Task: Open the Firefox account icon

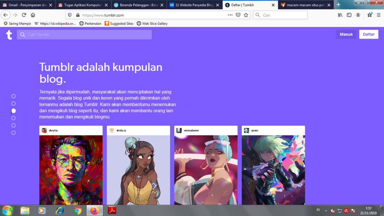Action: pyautogui.click(x=358, y=15)
